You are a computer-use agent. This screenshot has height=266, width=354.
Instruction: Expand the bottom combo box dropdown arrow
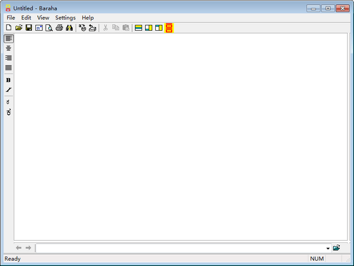(x=327, y=248)
